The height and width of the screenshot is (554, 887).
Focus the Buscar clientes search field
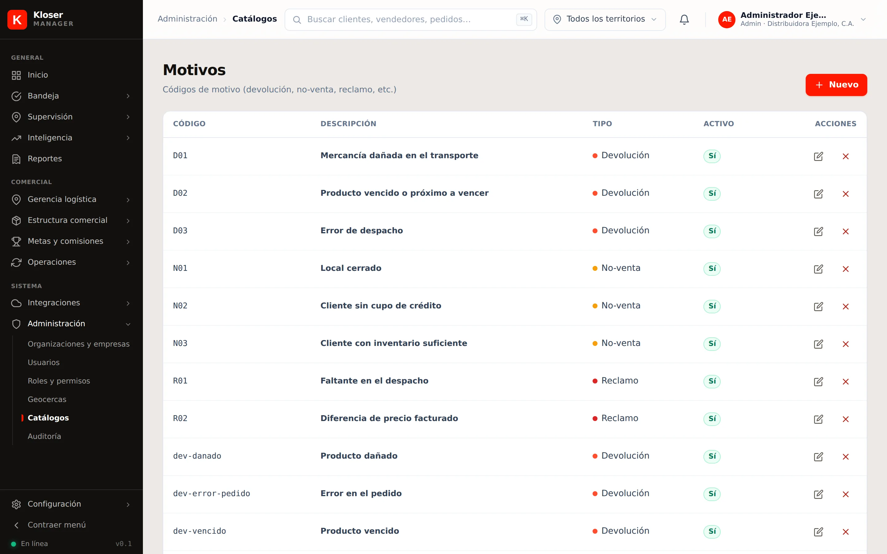tap(411, 19)
